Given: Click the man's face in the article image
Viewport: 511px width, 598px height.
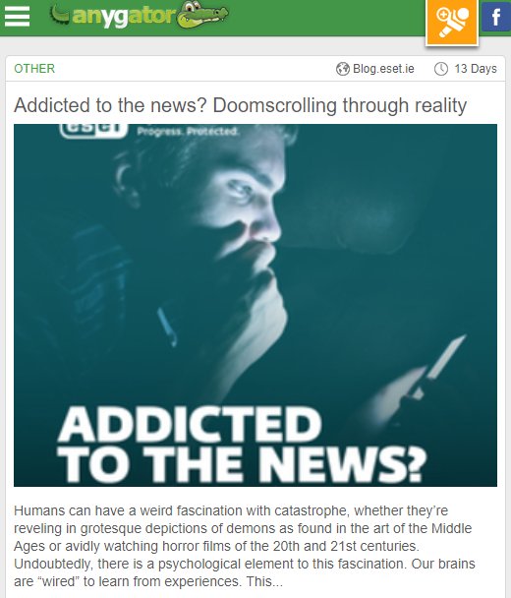Looking at the screenshot, I should [x=244, y=203].
